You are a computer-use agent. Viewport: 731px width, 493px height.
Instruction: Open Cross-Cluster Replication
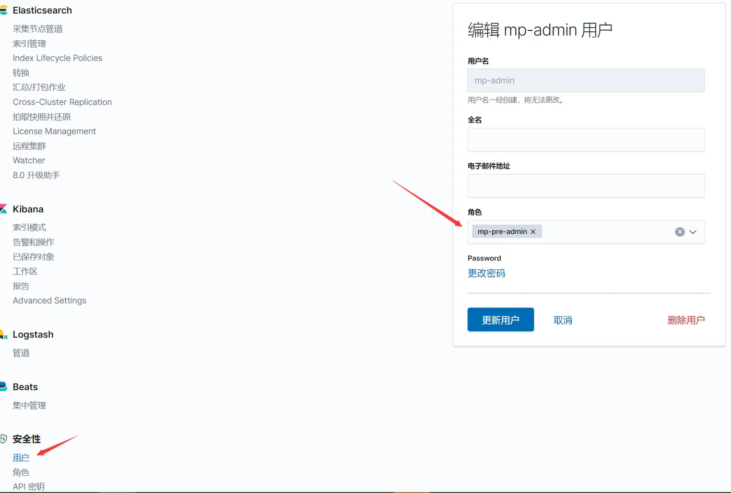tap(62, 102)
